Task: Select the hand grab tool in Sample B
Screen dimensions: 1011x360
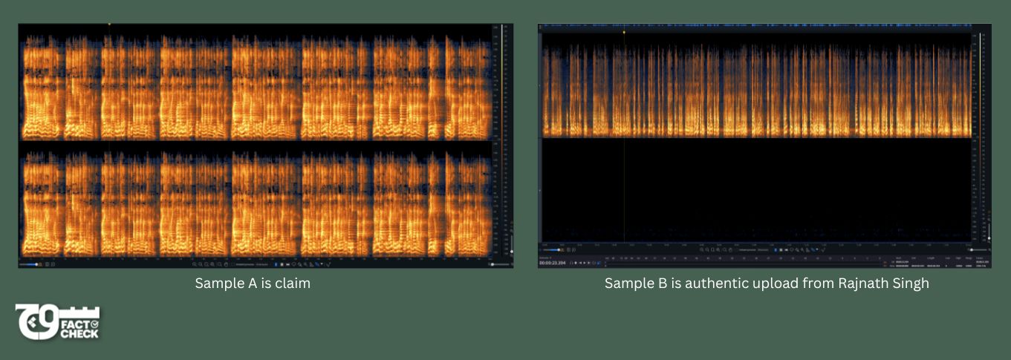Action: (731, 250)
